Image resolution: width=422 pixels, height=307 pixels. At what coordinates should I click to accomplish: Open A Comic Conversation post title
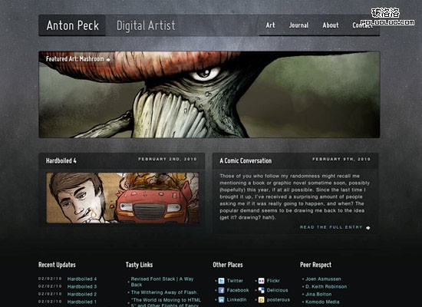coord(246,160)
